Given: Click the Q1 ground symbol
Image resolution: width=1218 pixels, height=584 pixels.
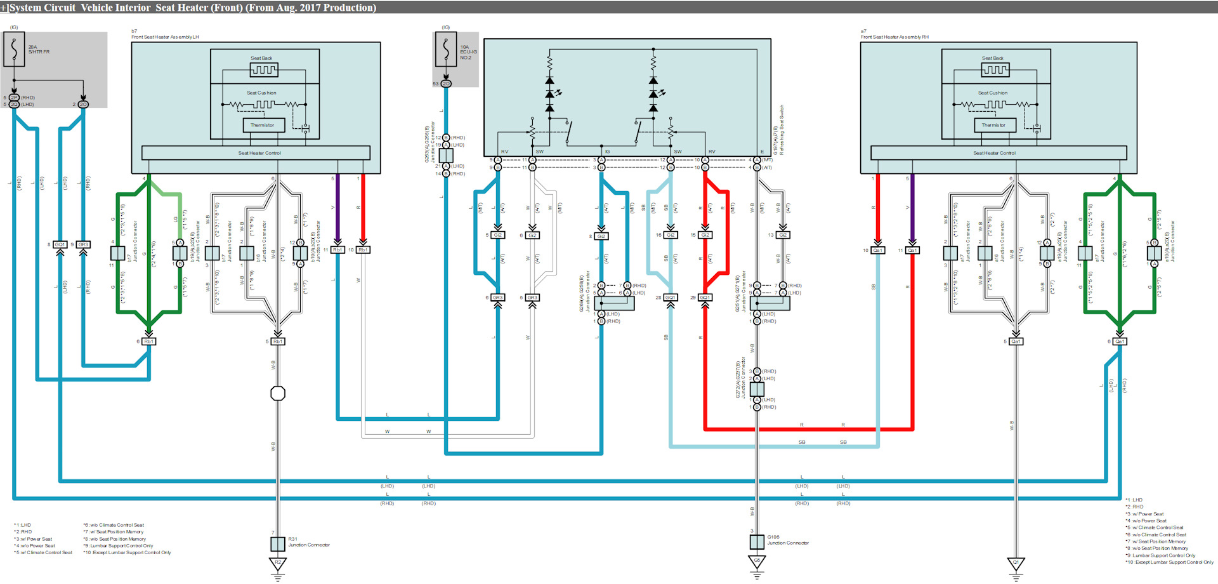Looking at the screenshot, I should point(1016,565).
